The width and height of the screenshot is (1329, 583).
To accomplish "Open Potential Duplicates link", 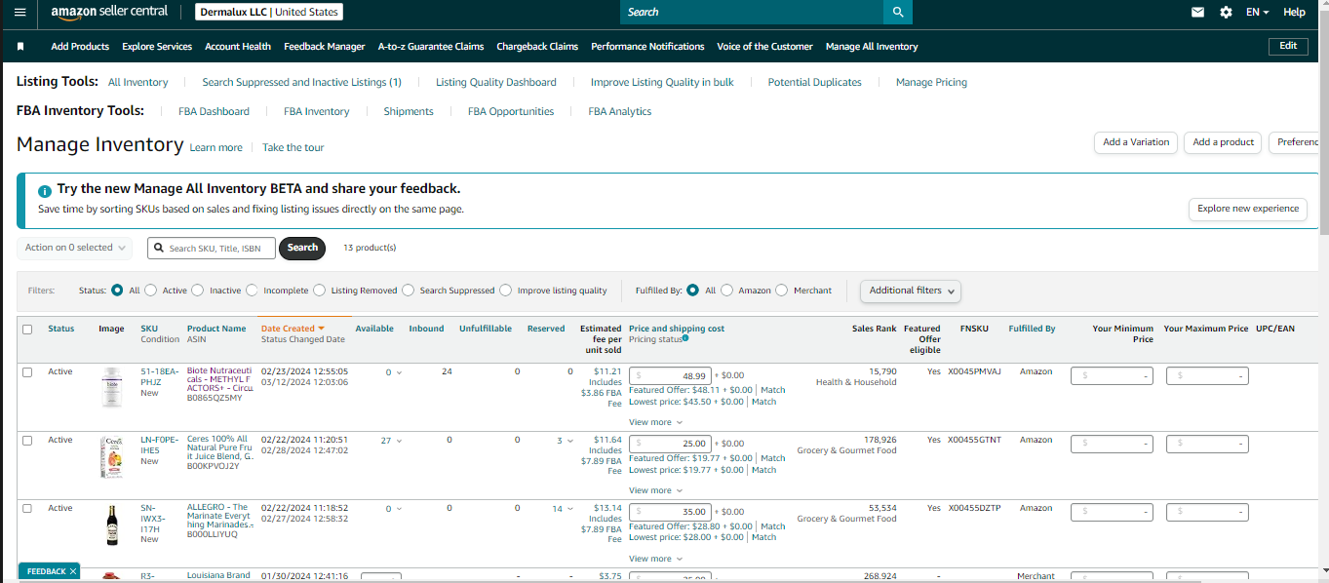I will click(815, 82).
